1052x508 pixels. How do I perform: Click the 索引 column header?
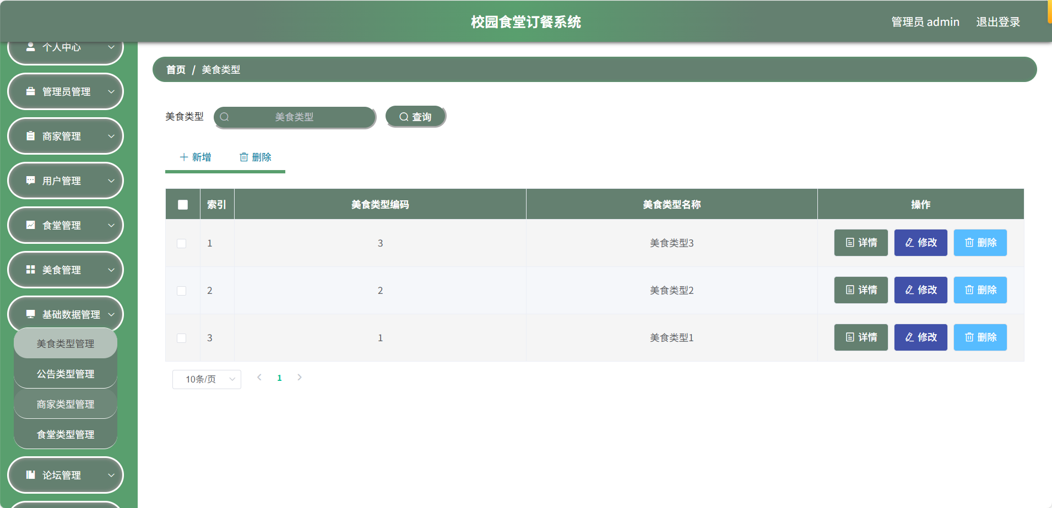pyautogui.click(x=216, y=205)
